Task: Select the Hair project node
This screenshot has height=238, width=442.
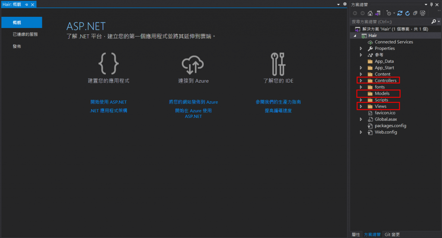Action: pos(373,35)
